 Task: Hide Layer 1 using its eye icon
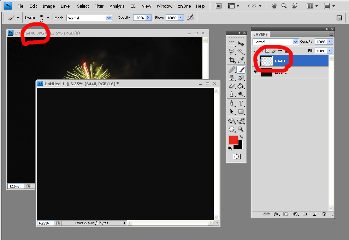[255, 72]
